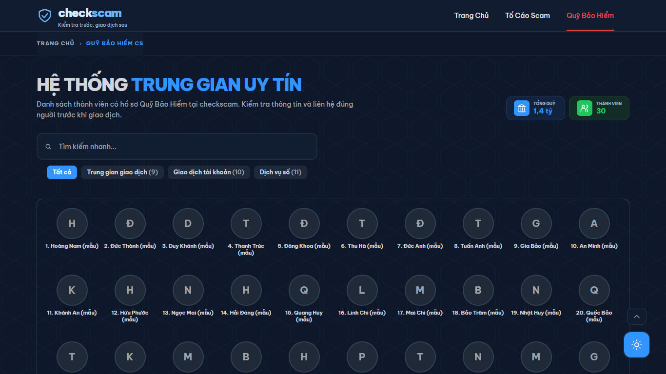Open avatar of Bảo Trâm (mẫu)
Viewport: 666px width, 374px height.
point(478,290)
